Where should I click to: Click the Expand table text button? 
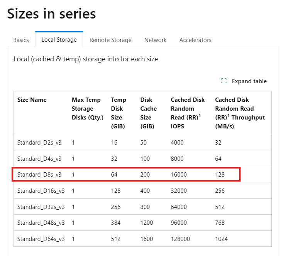pyautogui.click(x=249, y=81)
